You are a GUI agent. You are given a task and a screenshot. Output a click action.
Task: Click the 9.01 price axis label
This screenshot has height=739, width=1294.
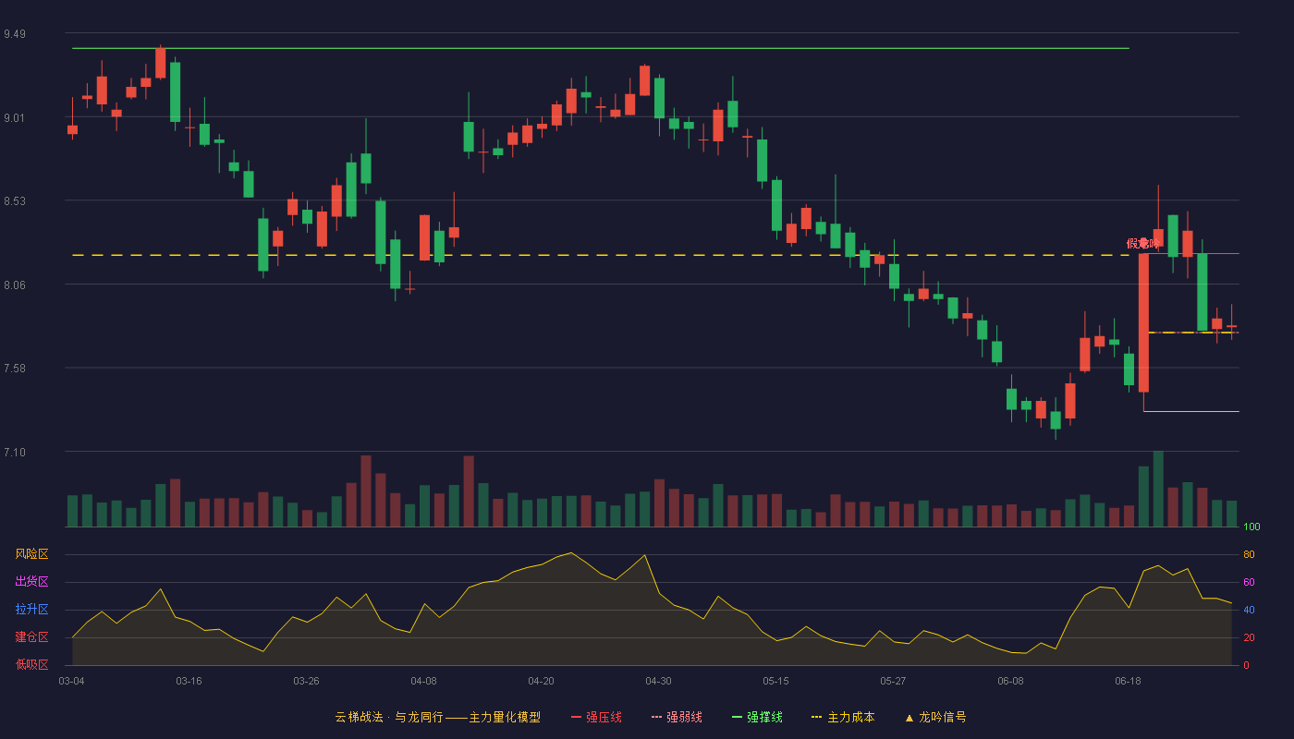coord(14,117)
